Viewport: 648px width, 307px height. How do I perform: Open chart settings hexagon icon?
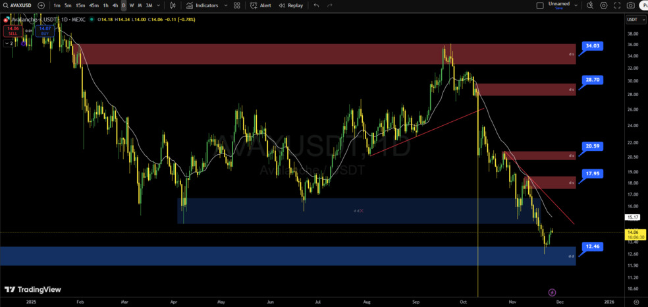[604, 5]
